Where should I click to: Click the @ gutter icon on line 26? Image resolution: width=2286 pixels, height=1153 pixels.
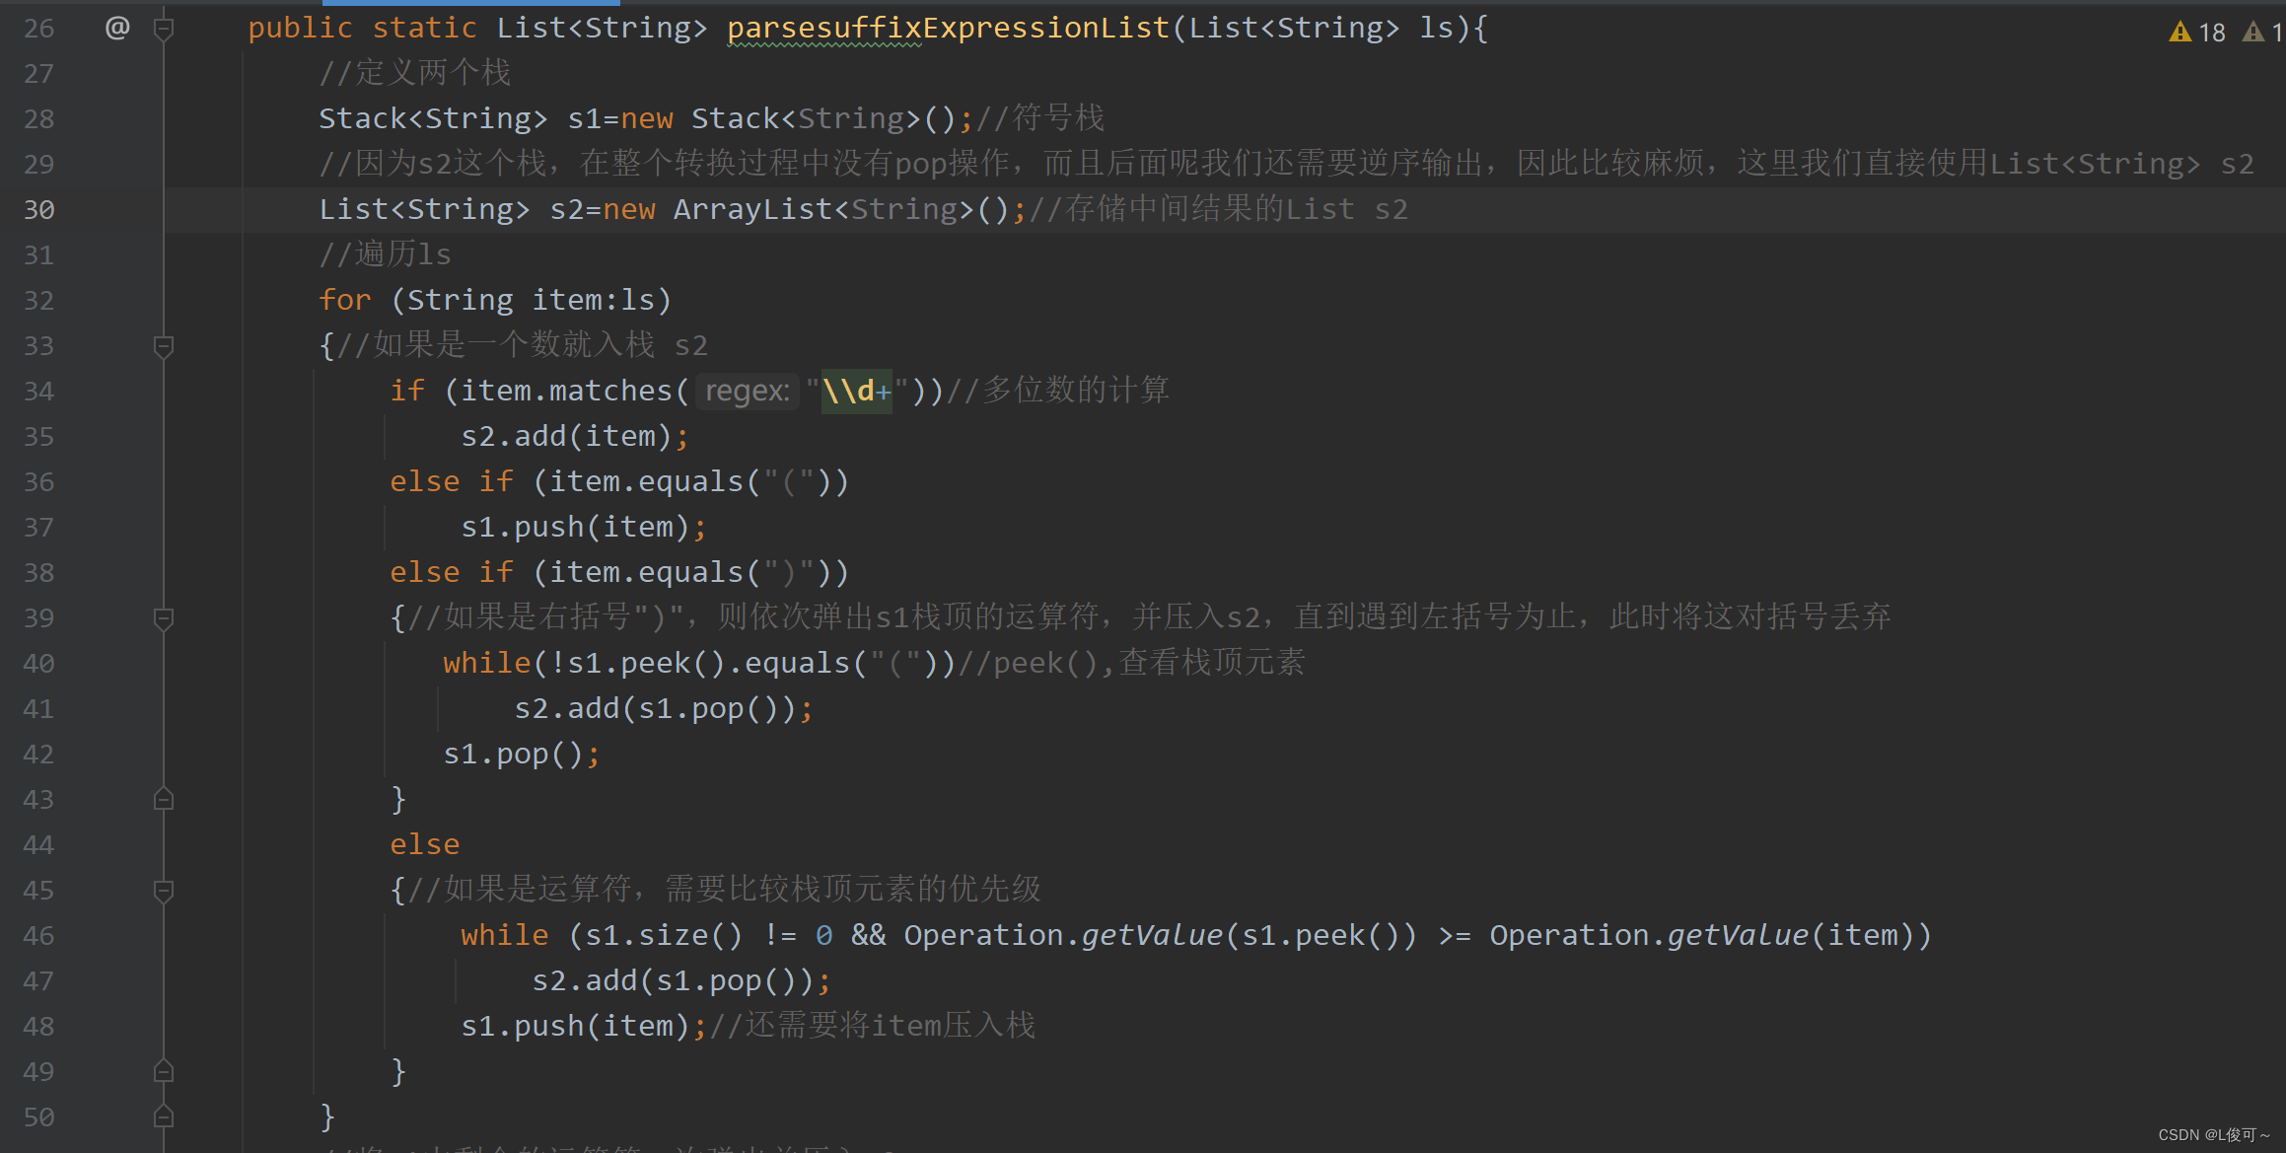[117, 28]
